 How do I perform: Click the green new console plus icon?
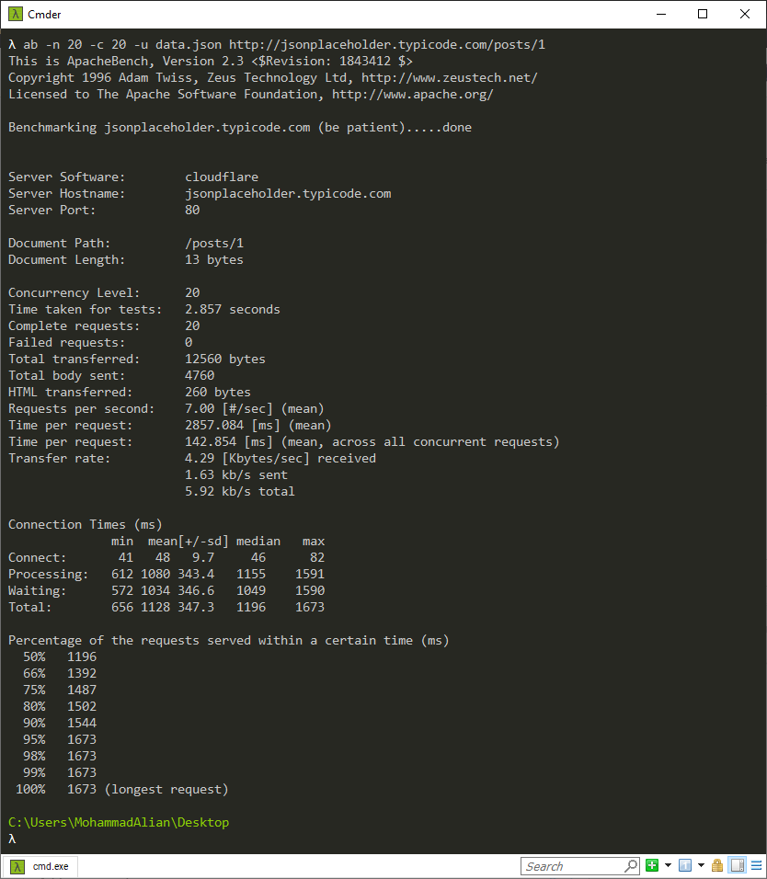[x=652, y=865]
